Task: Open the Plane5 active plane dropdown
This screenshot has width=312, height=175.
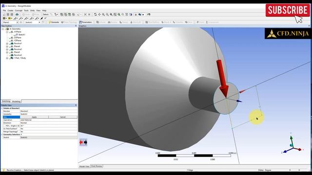Action: click(x=18, y=22)
